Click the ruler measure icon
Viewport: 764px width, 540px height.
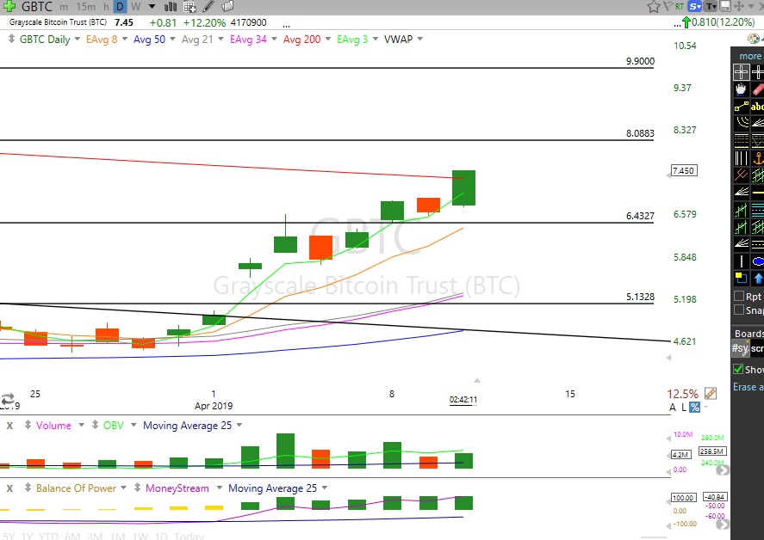point(711,393)
